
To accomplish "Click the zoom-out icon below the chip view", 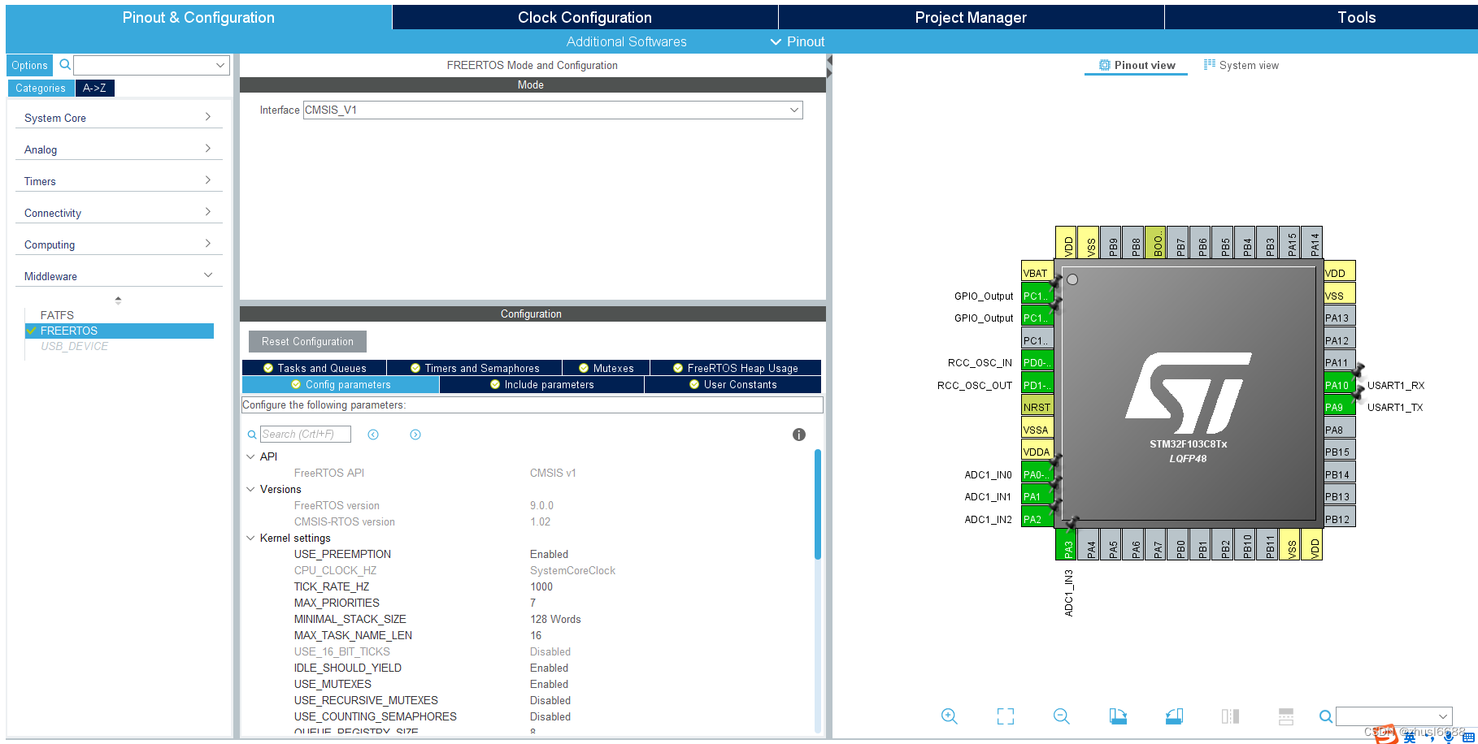I will [x=1061, y=716].
